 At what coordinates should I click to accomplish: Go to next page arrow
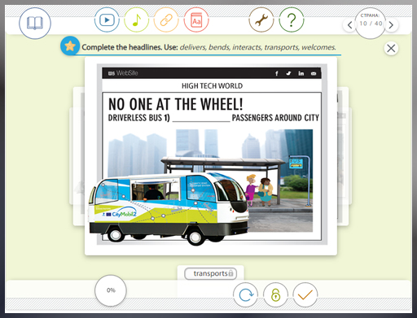(x=391, y=25)
